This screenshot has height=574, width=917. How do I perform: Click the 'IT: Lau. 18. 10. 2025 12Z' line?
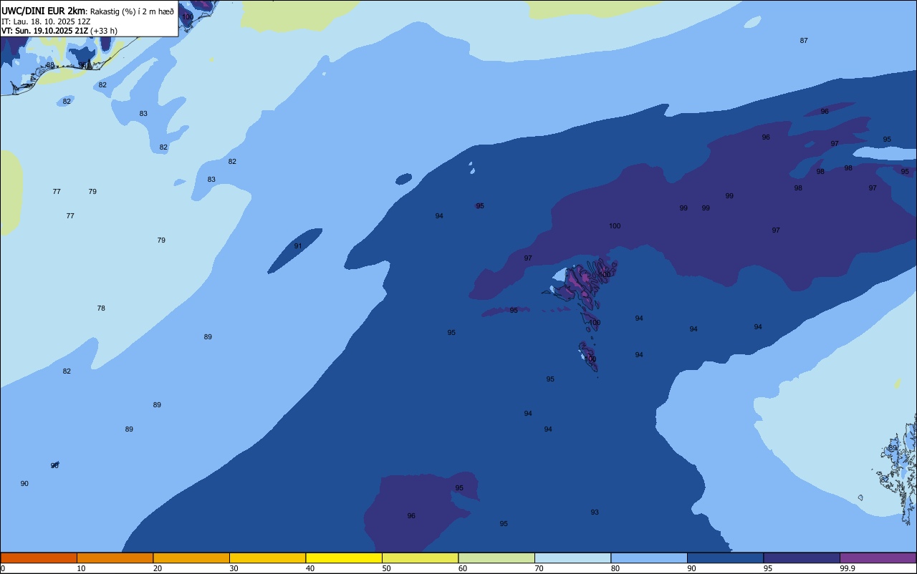46,21
